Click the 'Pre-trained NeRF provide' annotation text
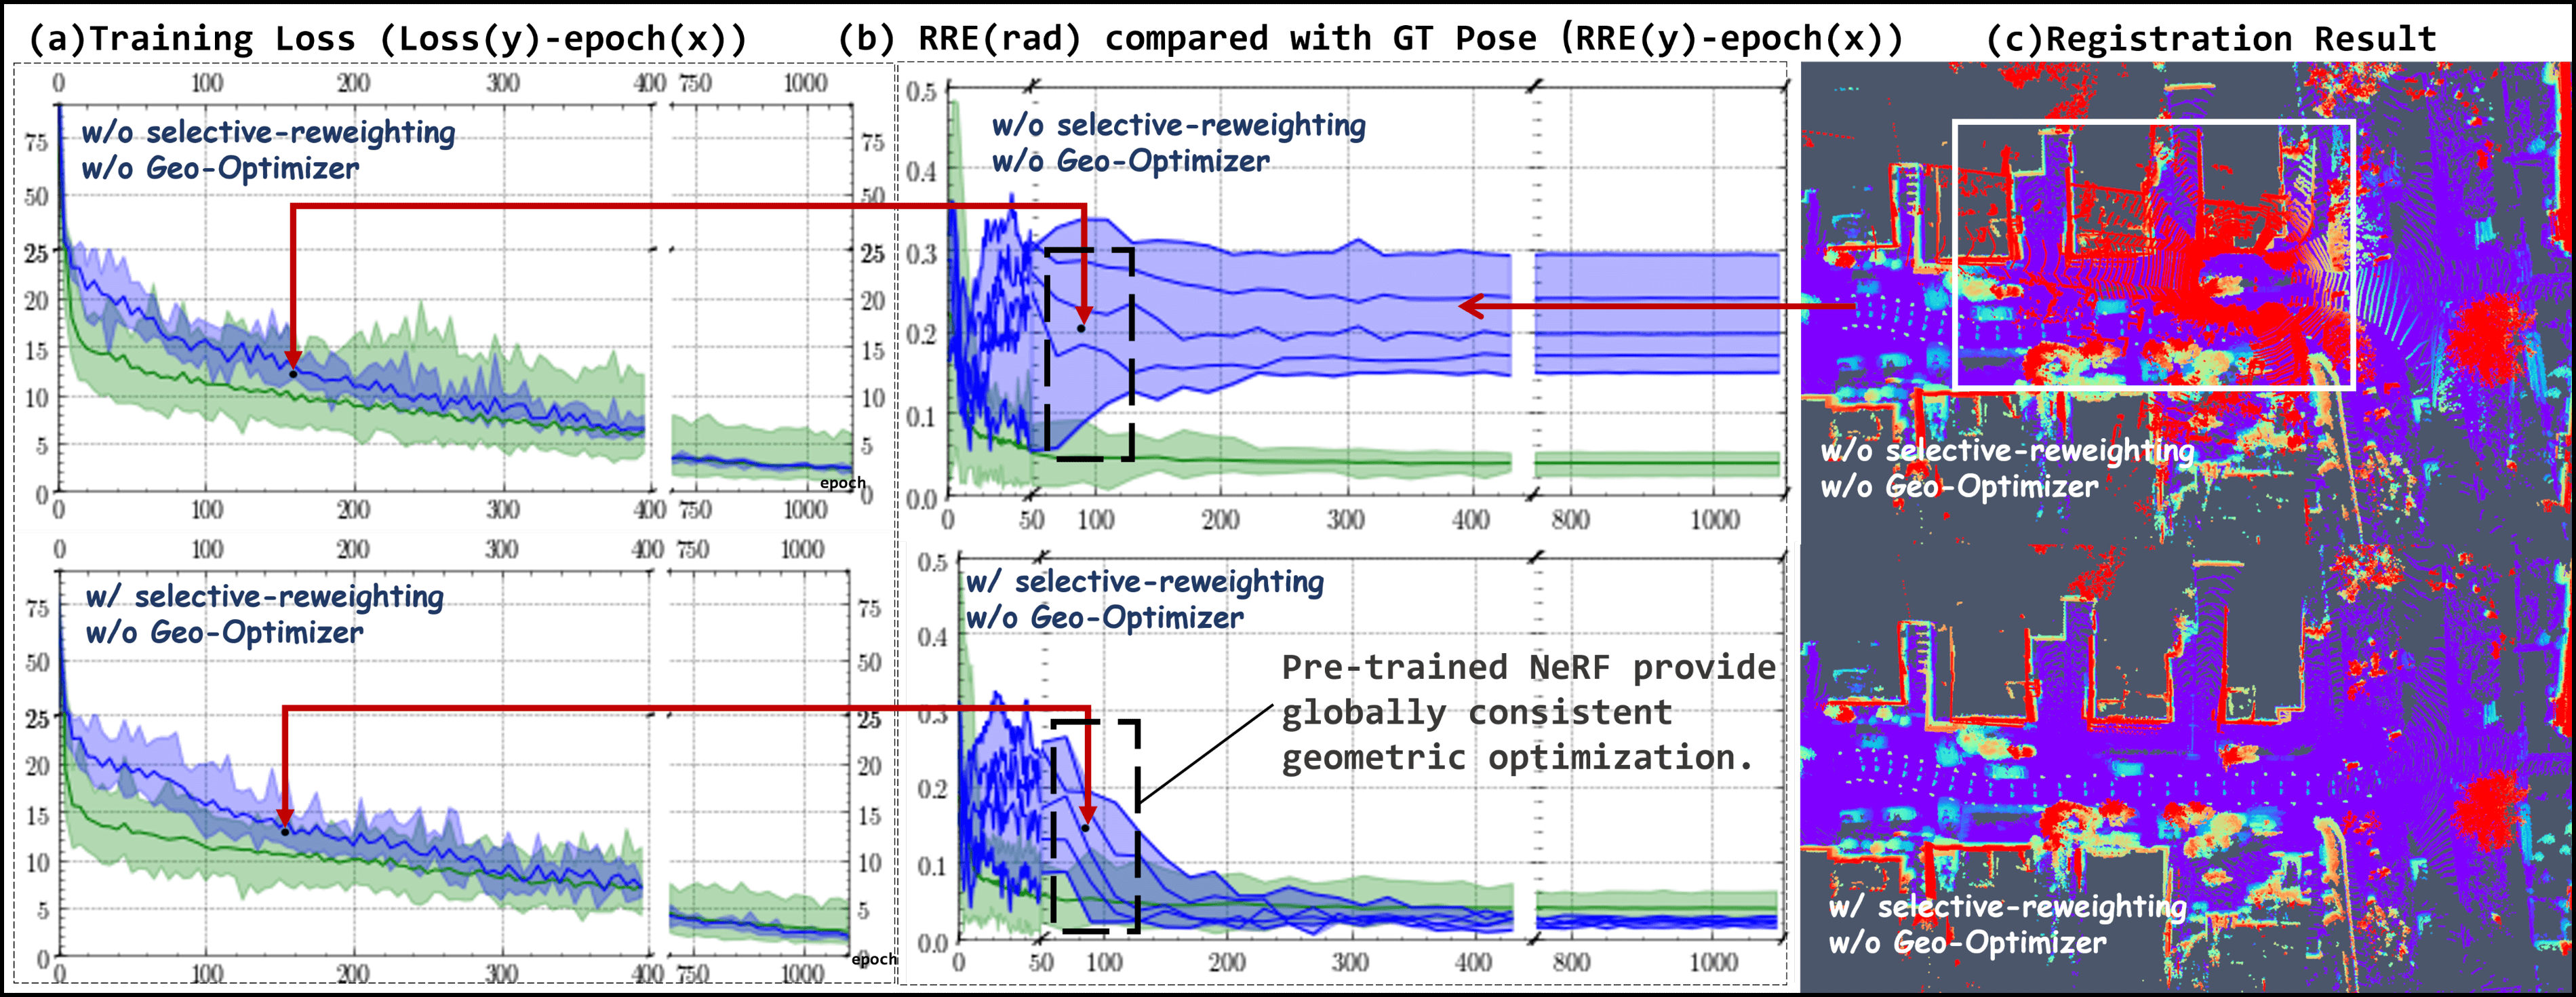This screenshot has height=997, width=2576. point(1528,668)
